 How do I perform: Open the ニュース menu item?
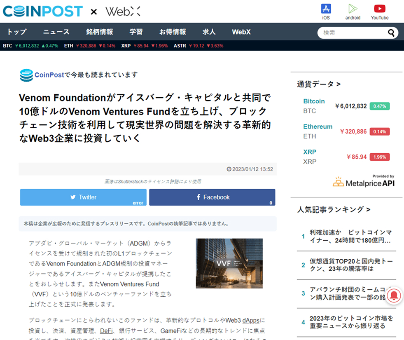[x=56, y=32]
